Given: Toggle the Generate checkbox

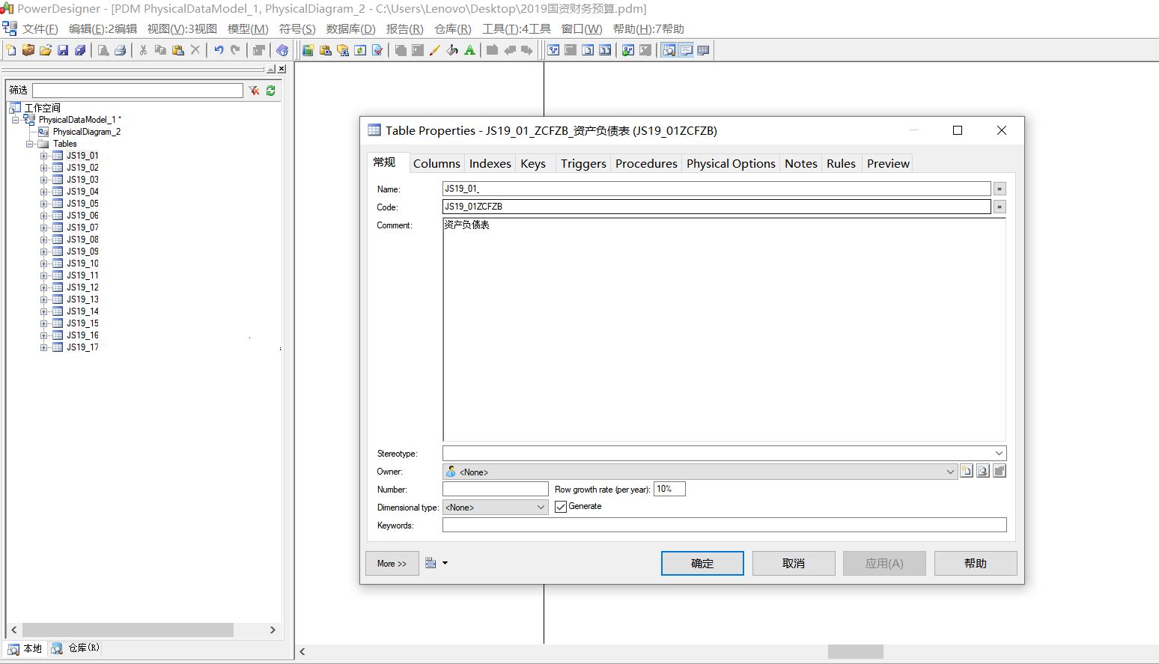Looking at the screenshot, I should tap(561, 507).
